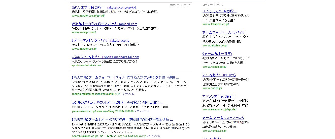Click the green www.felissimo.co.jp/ URL text
335x139 pixels.
coord(216,24)
